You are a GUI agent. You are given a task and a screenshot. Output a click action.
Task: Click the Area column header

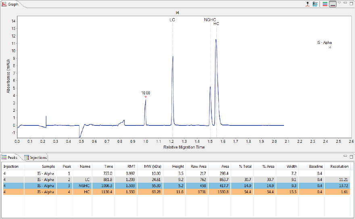225,167
